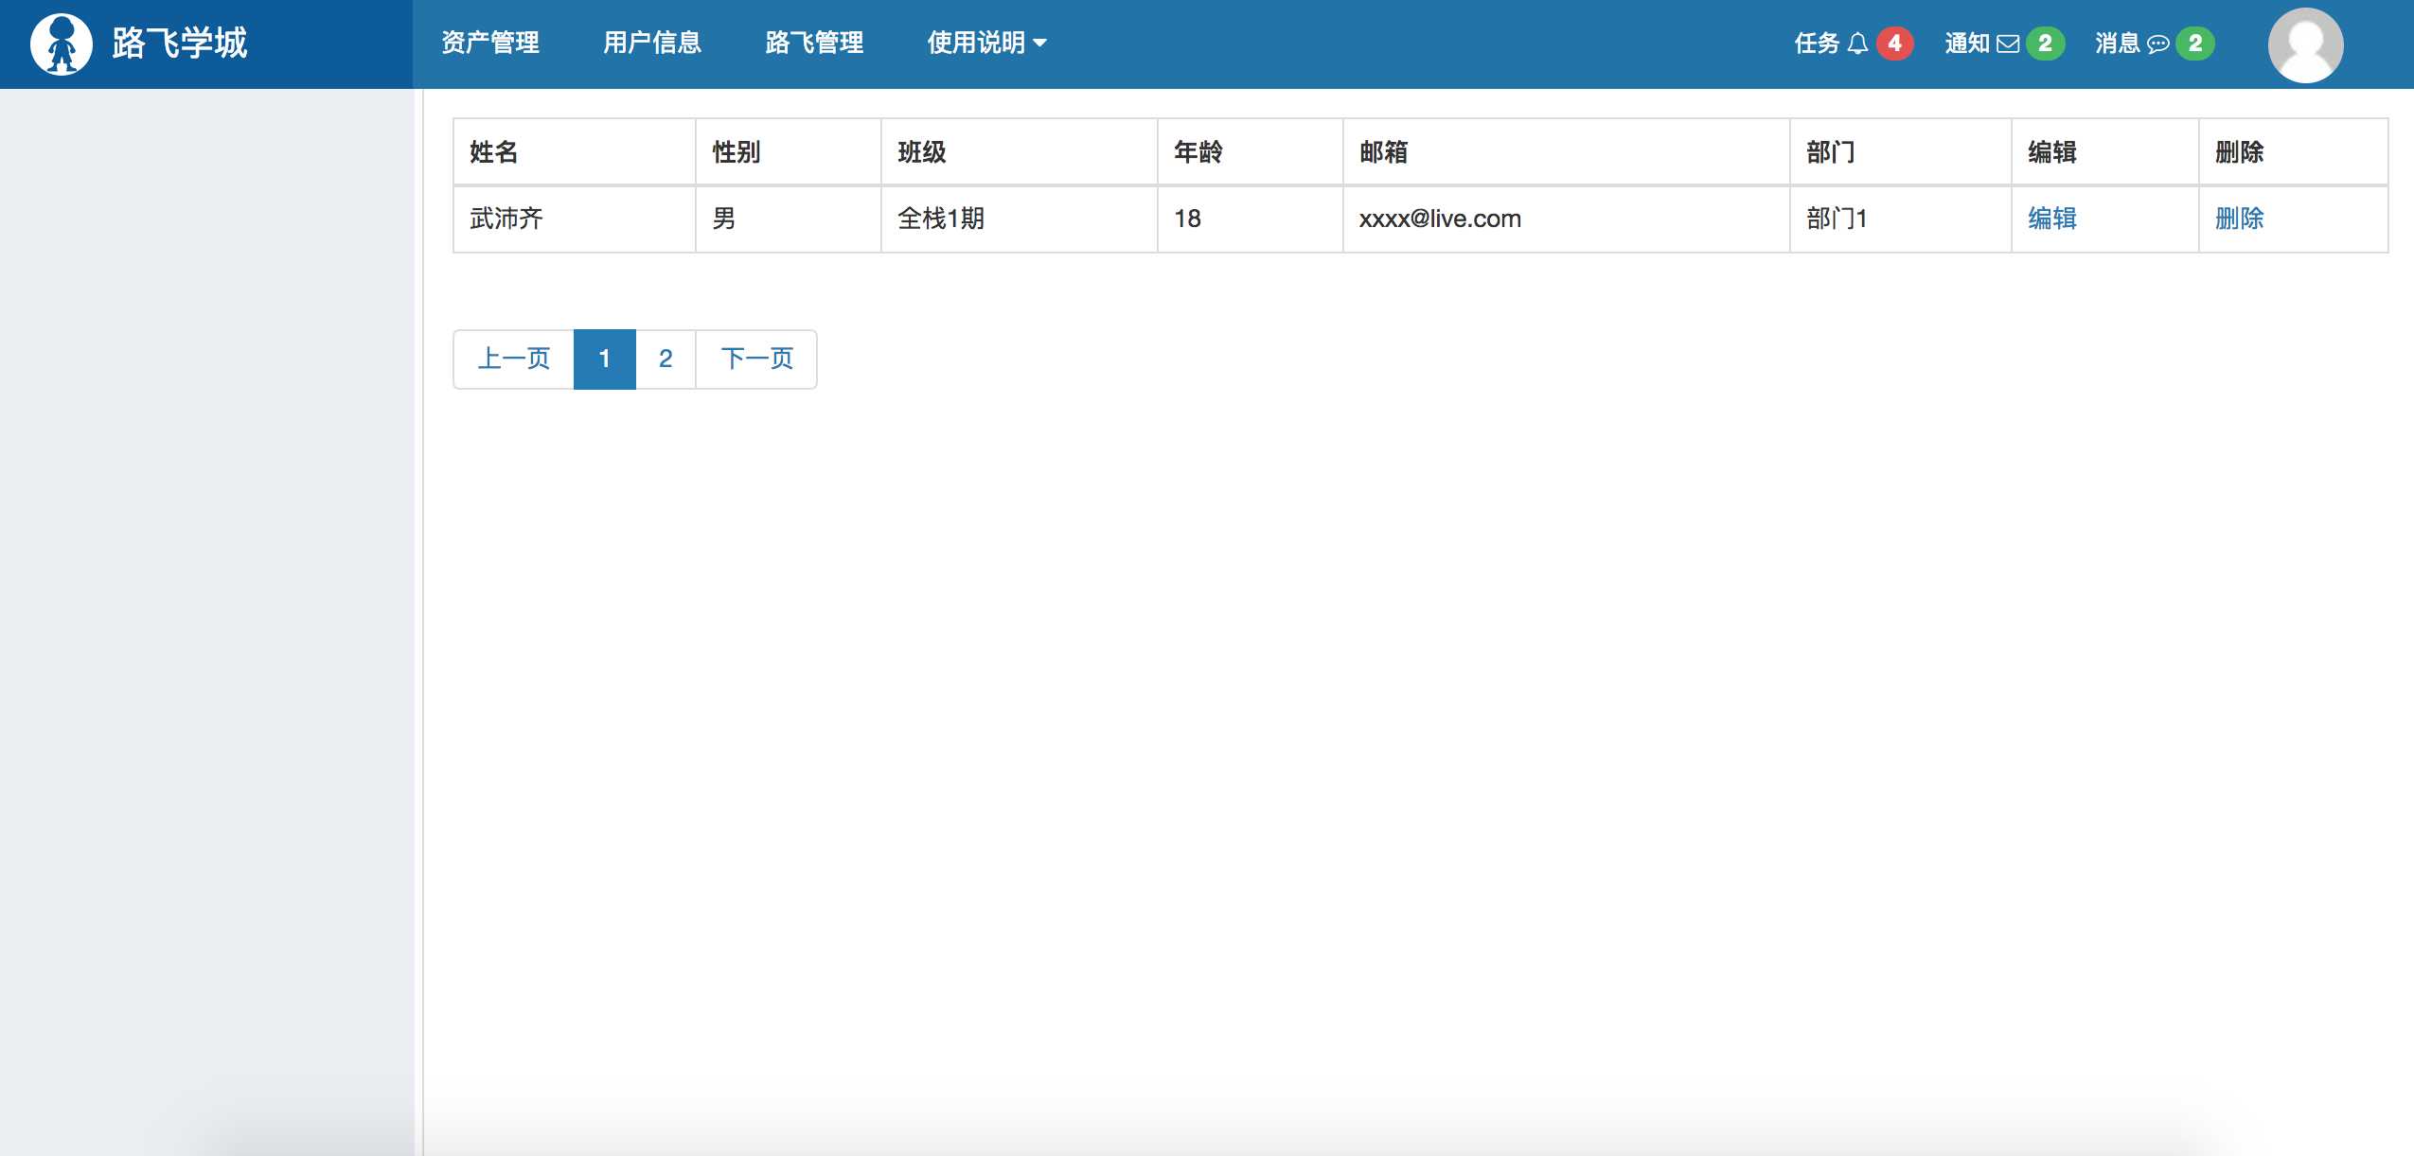Click the 路飞学城 brand title
Viewport: 2414px width, 1156px height.
[179, 44]
